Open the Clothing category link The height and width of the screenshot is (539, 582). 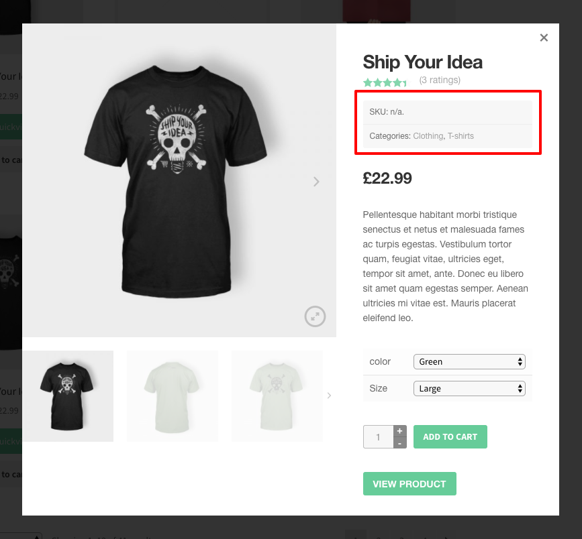[x=428, y=135]
